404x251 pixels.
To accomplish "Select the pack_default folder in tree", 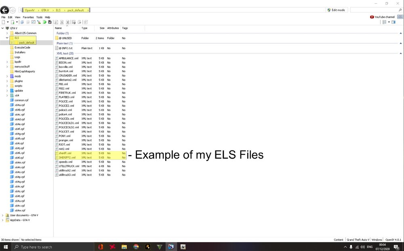I will click(x=27, y=43).
